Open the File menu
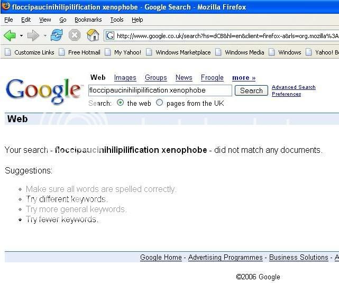 (8, 20)
